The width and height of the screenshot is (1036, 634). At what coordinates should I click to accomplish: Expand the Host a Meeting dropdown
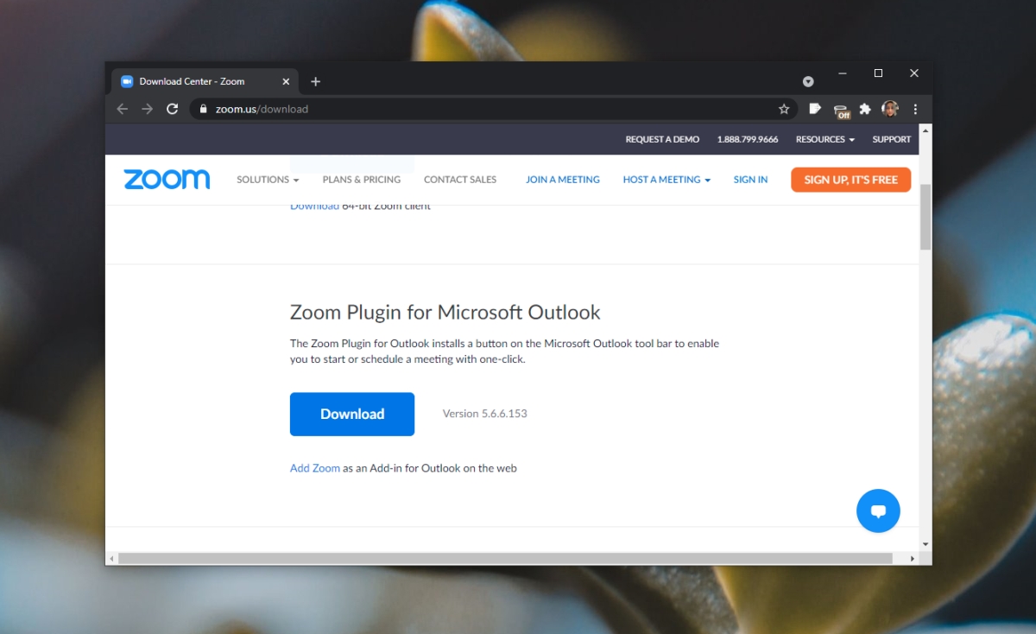click(x=666, y=180)
